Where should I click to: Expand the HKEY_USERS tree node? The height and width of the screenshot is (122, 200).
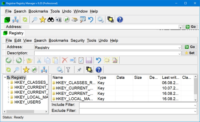click(x=8, y=102)
